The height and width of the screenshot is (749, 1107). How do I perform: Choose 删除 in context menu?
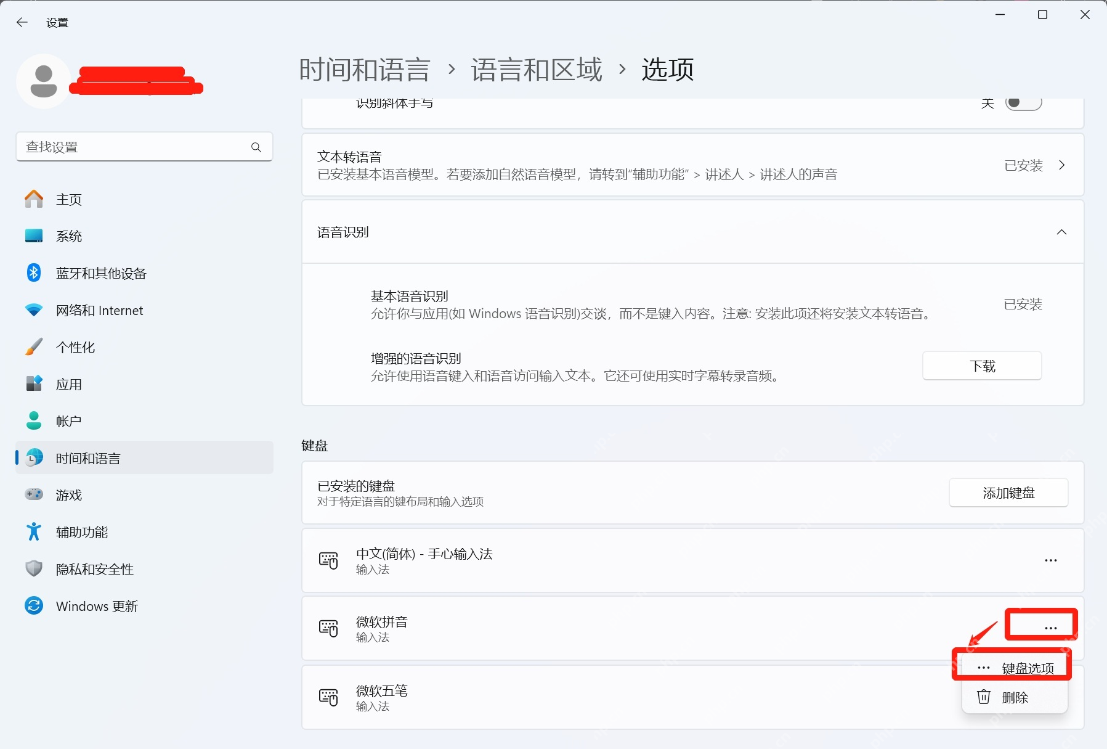coord(1015,697)
